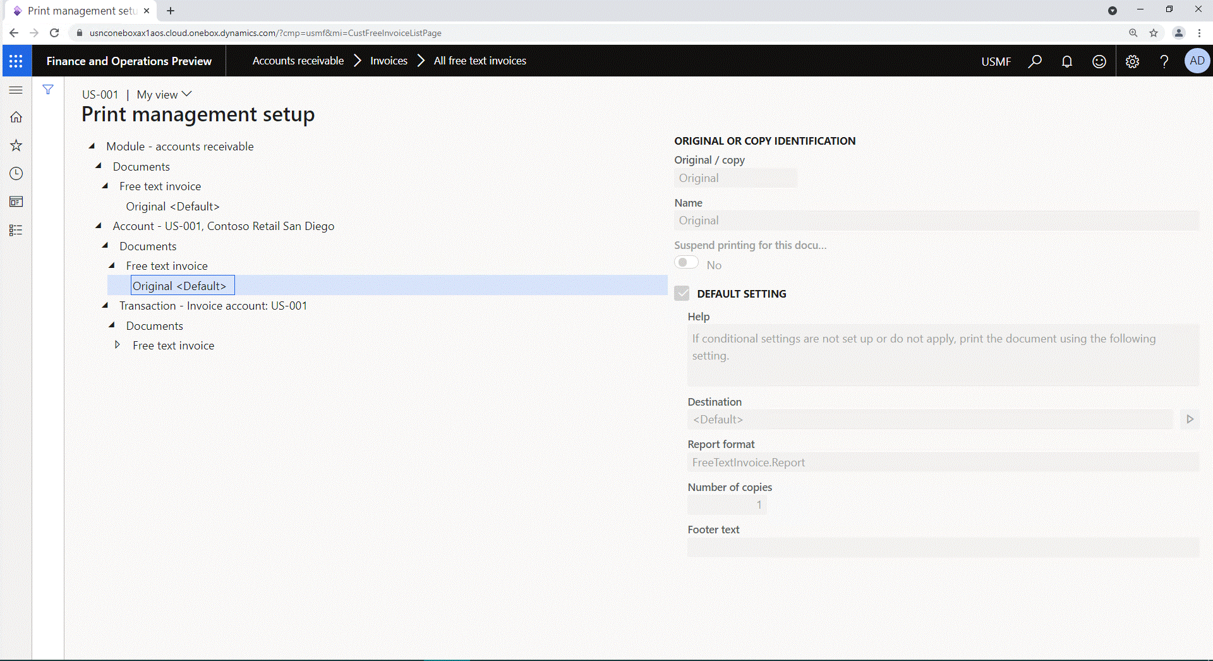Switch company via USMF label
Image resolution: width=1213 pixels, height=661 pixels.
click(x=996, y=61)
